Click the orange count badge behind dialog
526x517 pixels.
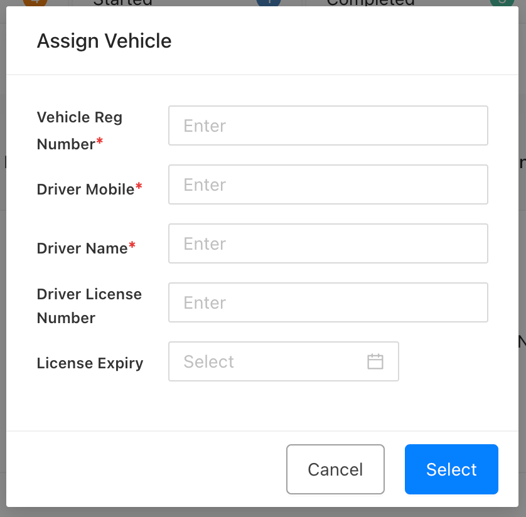tap(35, 2)
